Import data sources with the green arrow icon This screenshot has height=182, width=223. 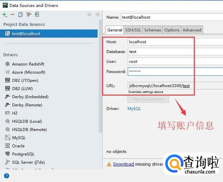37,14
